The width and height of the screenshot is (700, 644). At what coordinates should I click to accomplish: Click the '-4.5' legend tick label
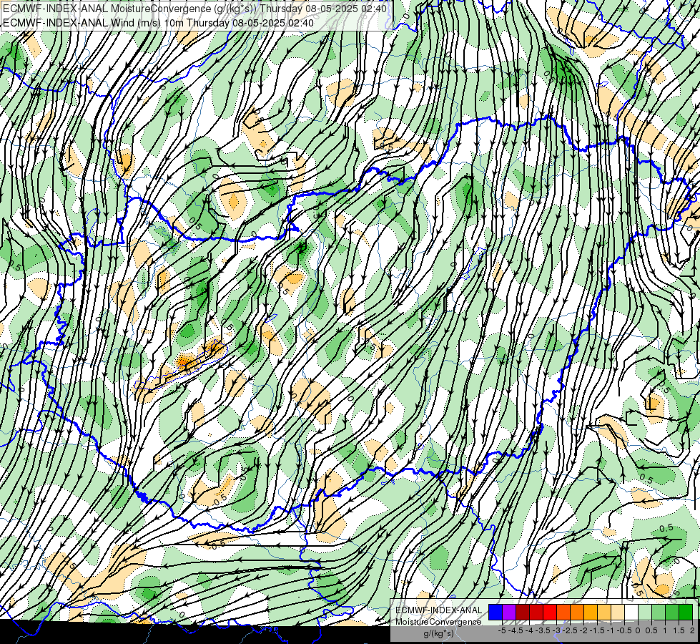pos(516,630)
